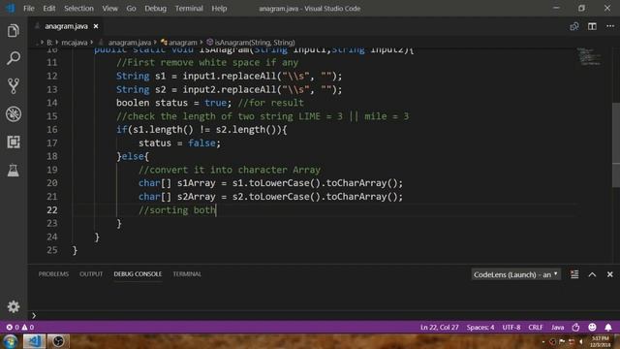Close the anagram.java editor tab
Screen dimensions: 620x349
[x=96, y=26]
